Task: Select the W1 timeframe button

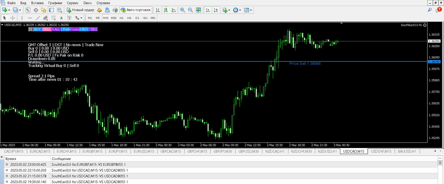Action: [x=145, y=18]
